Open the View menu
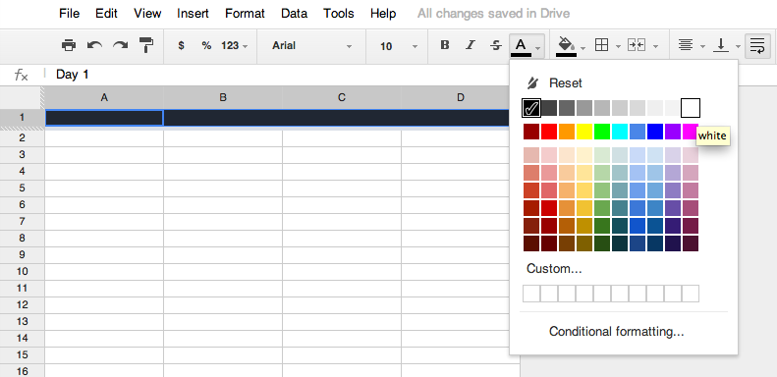 tap(147, 14)
